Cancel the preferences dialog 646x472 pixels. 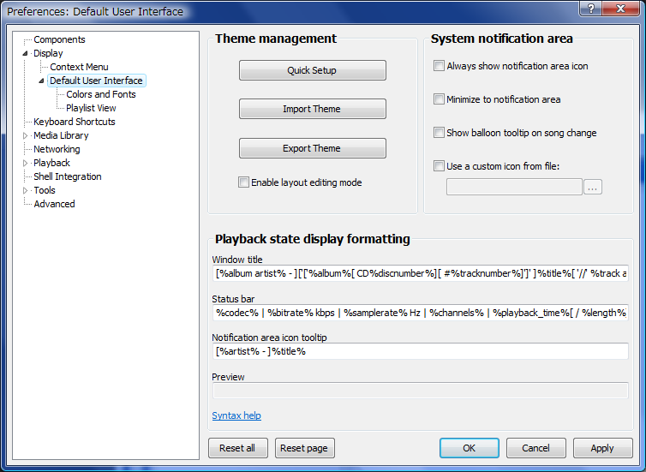pyautogui.click(x=536, y=448)
